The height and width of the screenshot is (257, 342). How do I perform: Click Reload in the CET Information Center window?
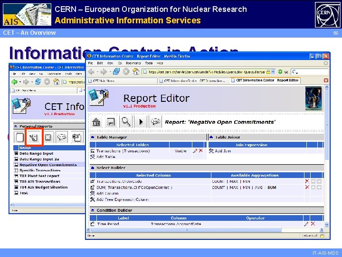(38, 82)
